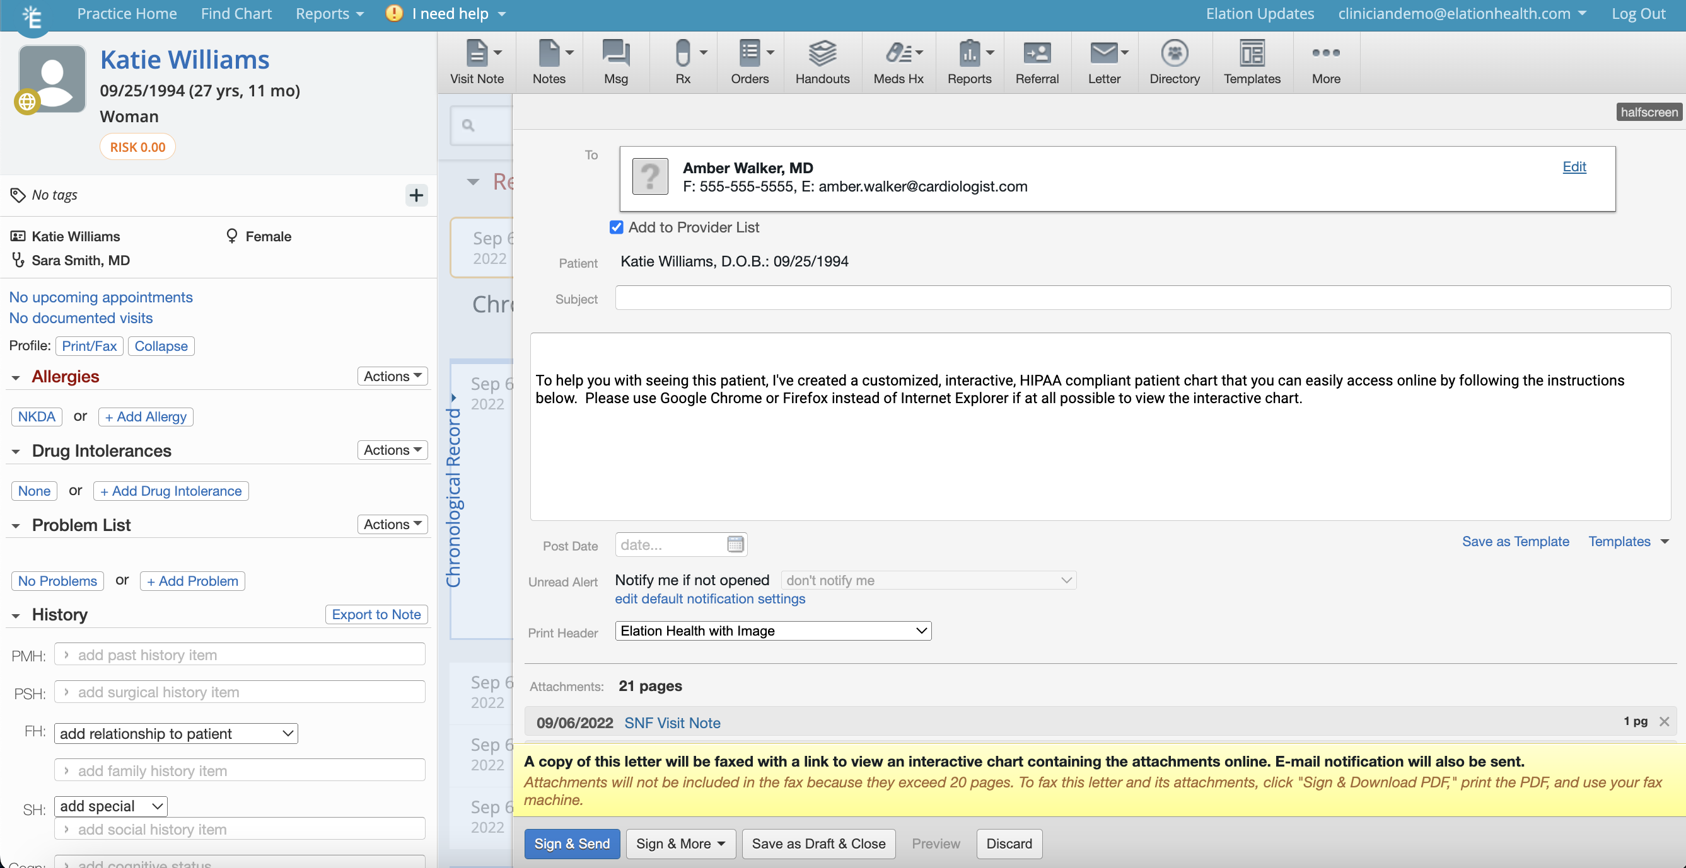1686x868 pixels.
Task: Click the Templates toolbar icon
Action: [x=1252, y=62]
